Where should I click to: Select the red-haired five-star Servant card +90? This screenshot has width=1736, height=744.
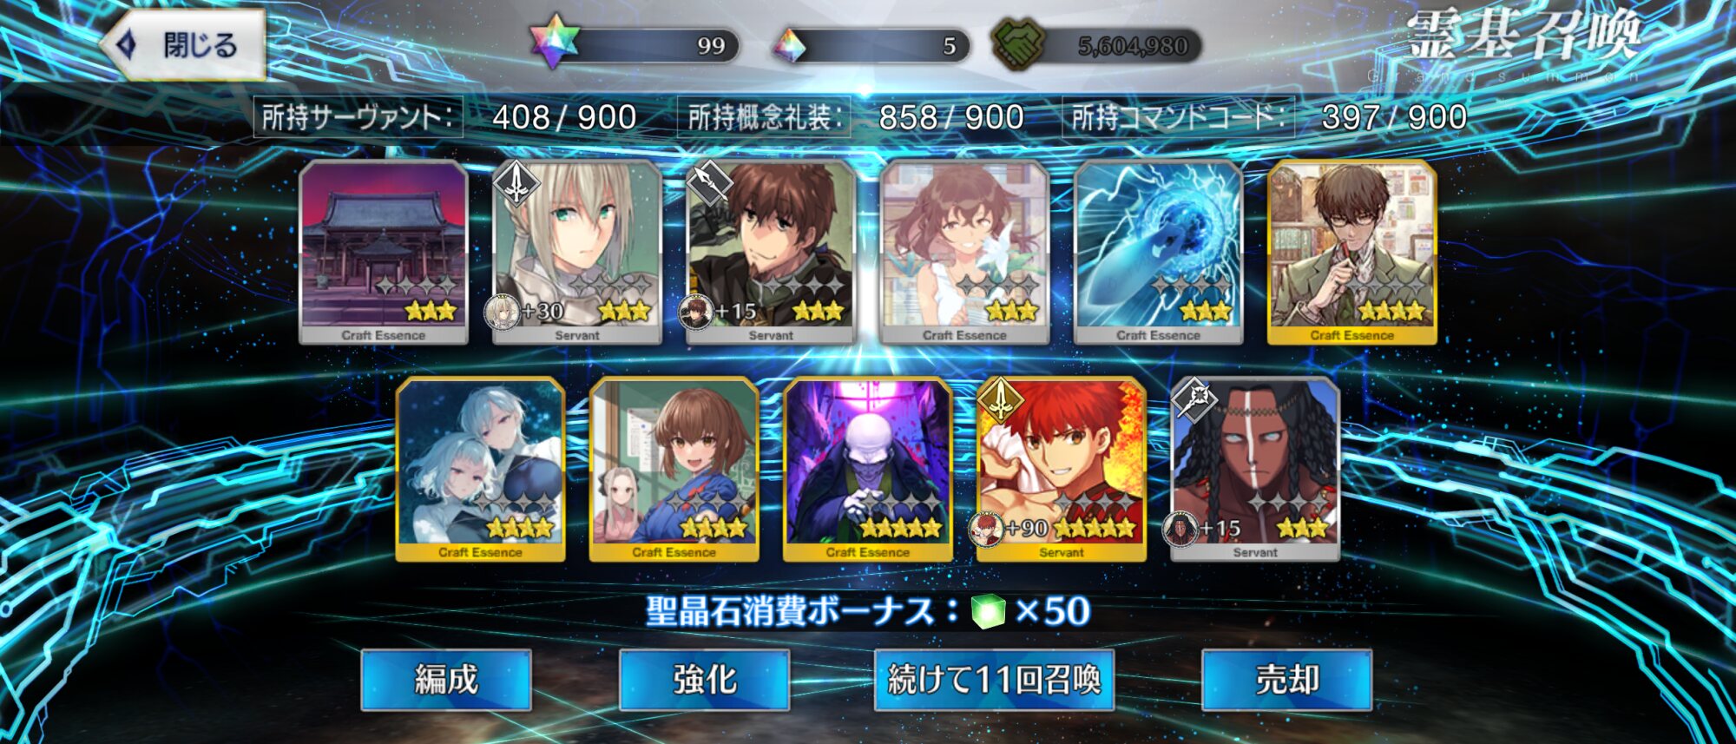click(x=1062, y=470)
